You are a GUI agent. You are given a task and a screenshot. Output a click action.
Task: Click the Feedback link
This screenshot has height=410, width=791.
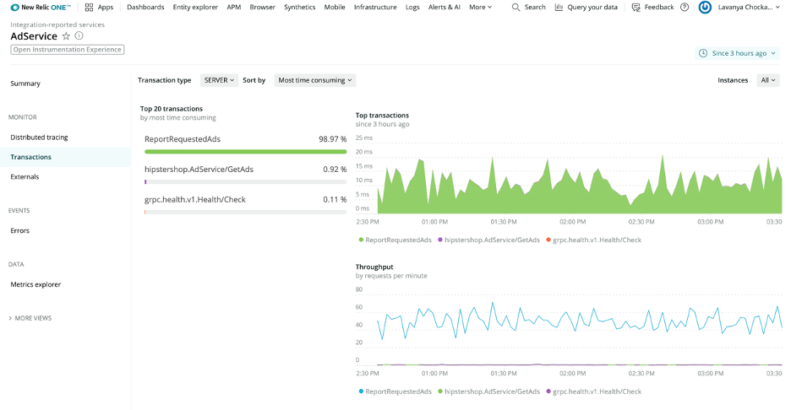[x=659, y=7]
